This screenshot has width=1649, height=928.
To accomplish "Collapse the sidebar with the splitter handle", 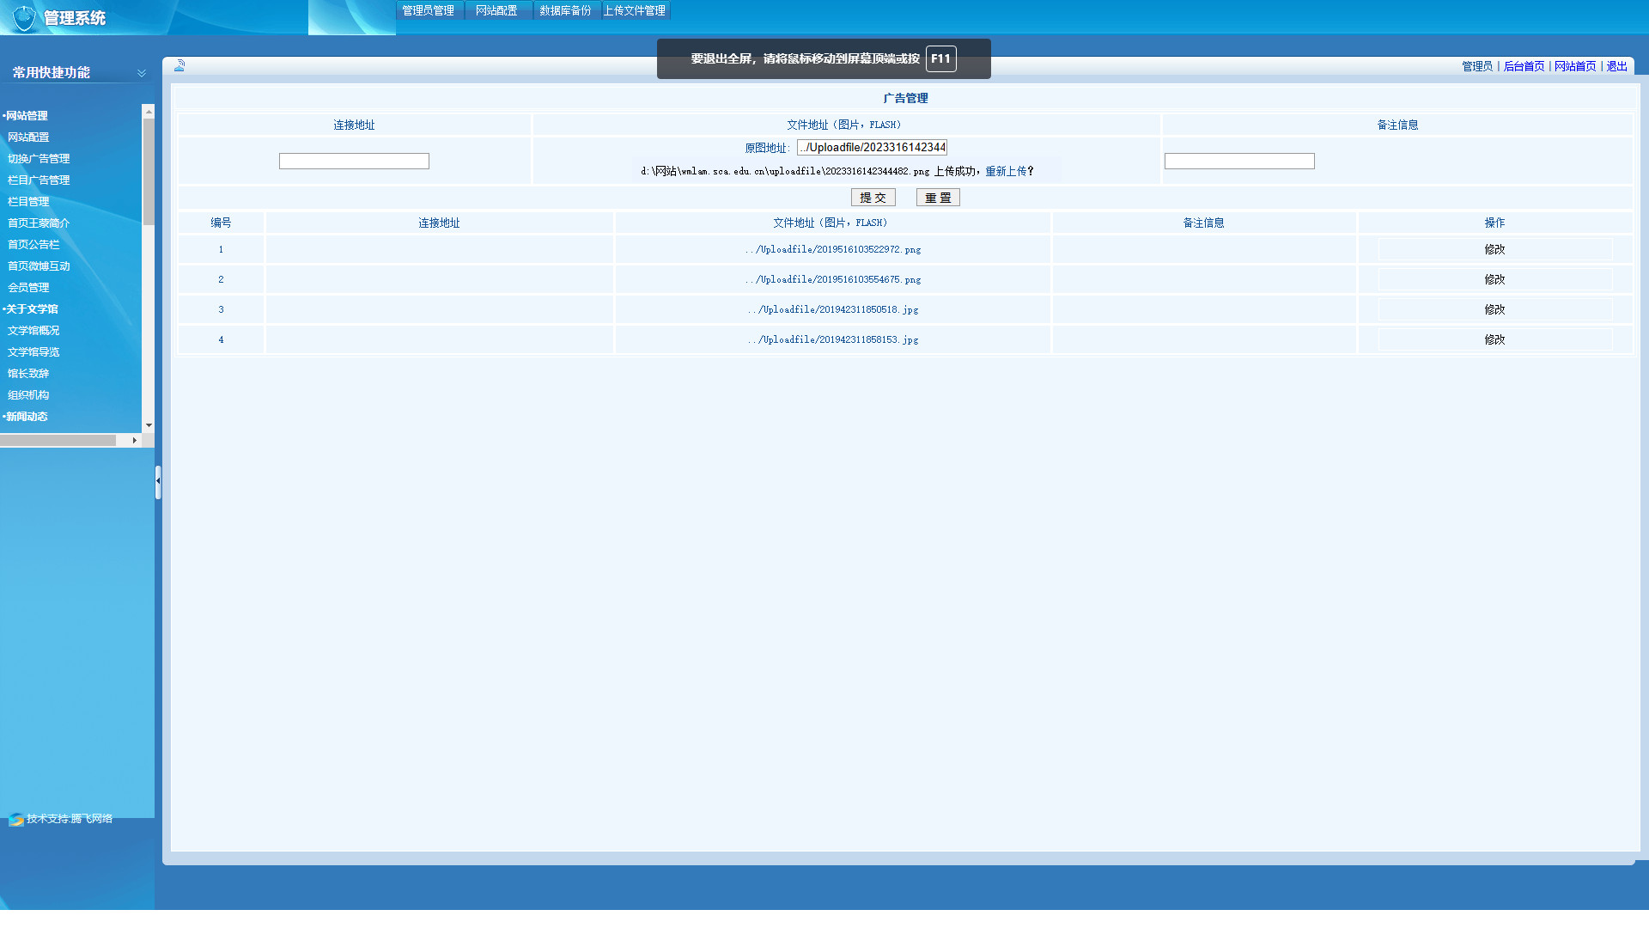I will coord(158,481).
